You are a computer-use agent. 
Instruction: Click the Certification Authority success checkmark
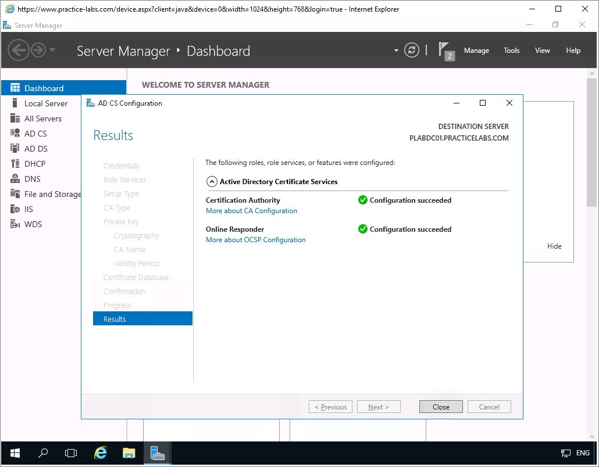(x=362, y=200)
